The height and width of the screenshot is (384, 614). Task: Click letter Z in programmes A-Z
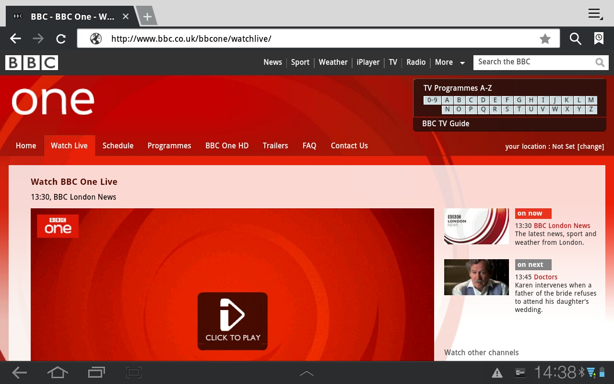click(591, 109)
